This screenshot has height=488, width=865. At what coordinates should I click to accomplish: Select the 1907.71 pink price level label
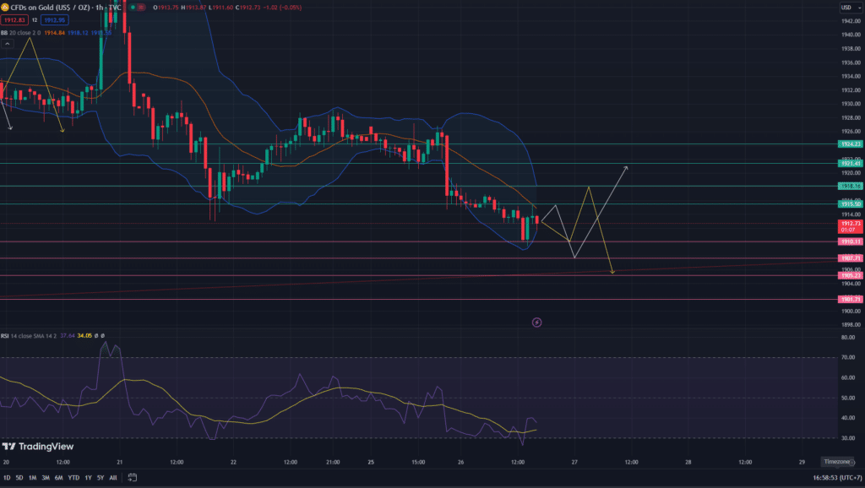(x=850, y=258)
